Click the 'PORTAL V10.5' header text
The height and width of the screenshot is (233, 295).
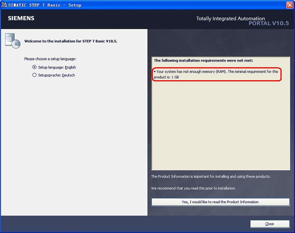tap(268, 23)
